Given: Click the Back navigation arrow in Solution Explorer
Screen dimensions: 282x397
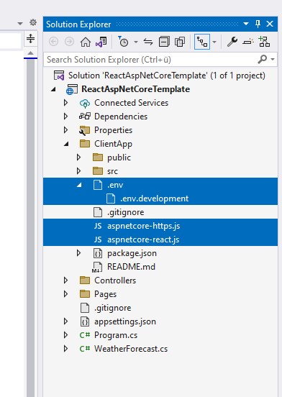Looking at the screenshot, I should point(54,42).
